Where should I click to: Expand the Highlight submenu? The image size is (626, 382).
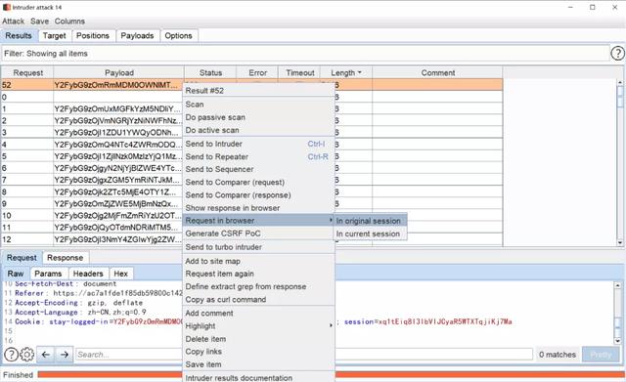(258, 325)
